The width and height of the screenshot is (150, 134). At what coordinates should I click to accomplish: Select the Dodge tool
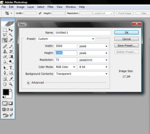[10, 62]
